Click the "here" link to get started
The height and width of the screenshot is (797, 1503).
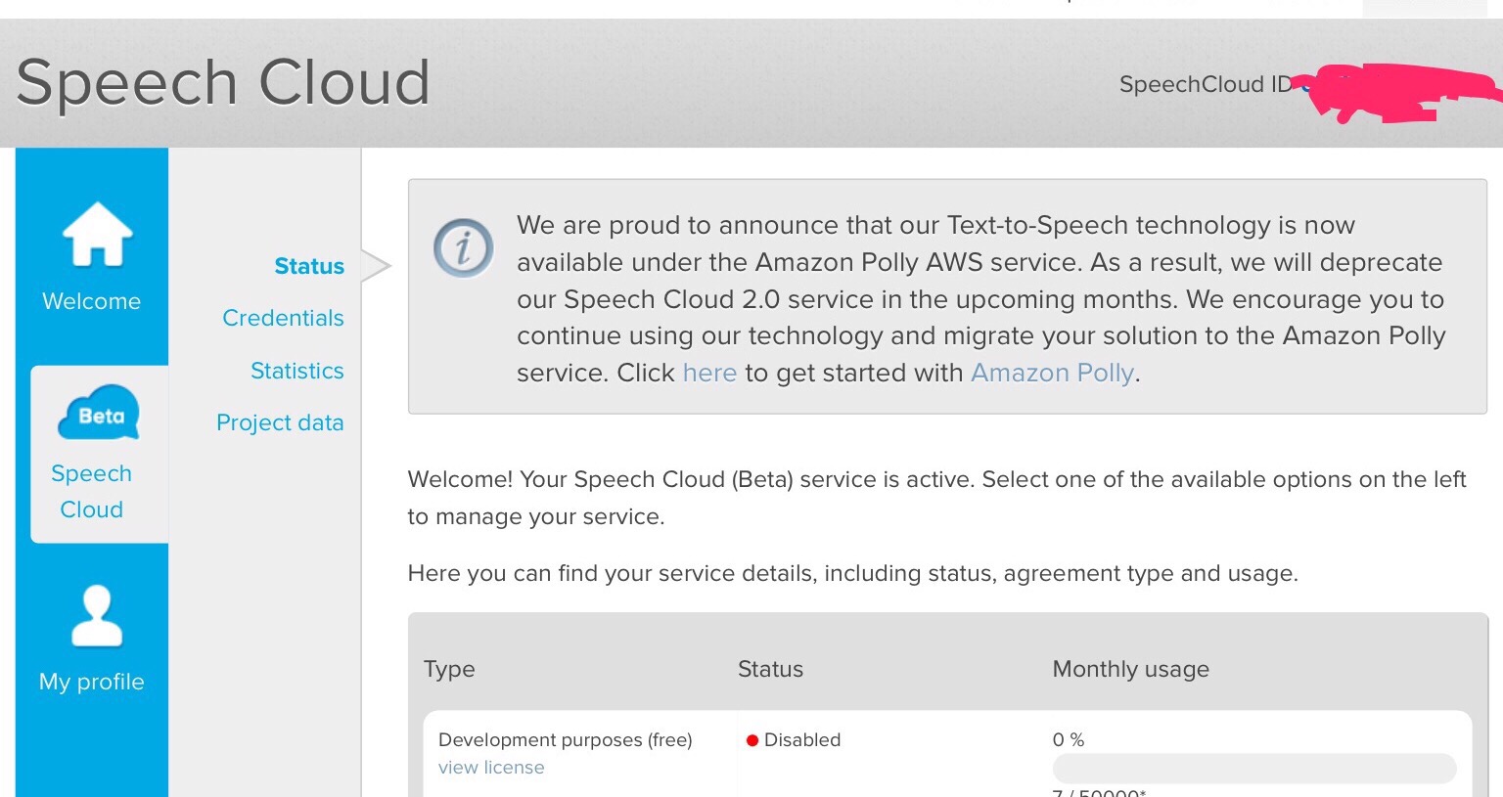pyautogui.click(x=709, y=373)
